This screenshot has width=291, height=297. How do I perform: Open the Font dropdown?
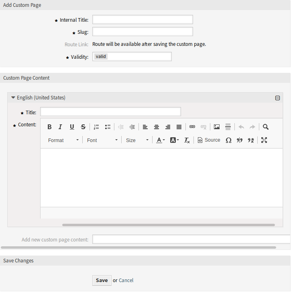(x=102, y=140)
